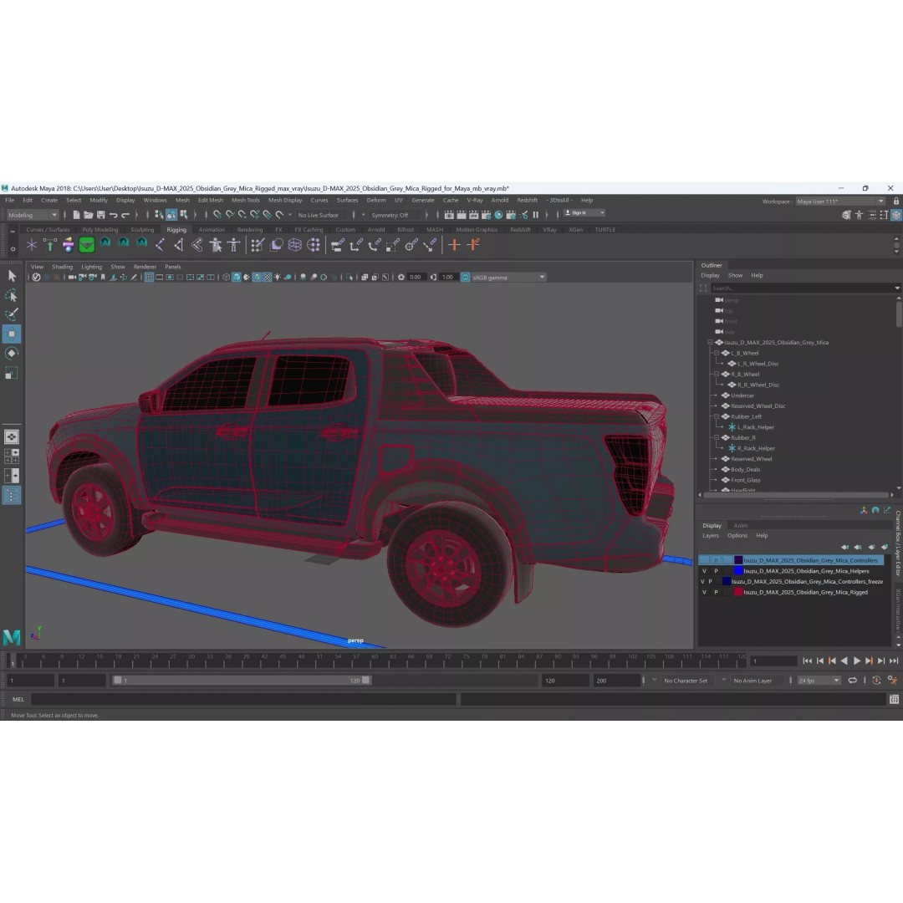Select the Scale tool in toolbox
903x903 pixels.
(x=12, y=374)
